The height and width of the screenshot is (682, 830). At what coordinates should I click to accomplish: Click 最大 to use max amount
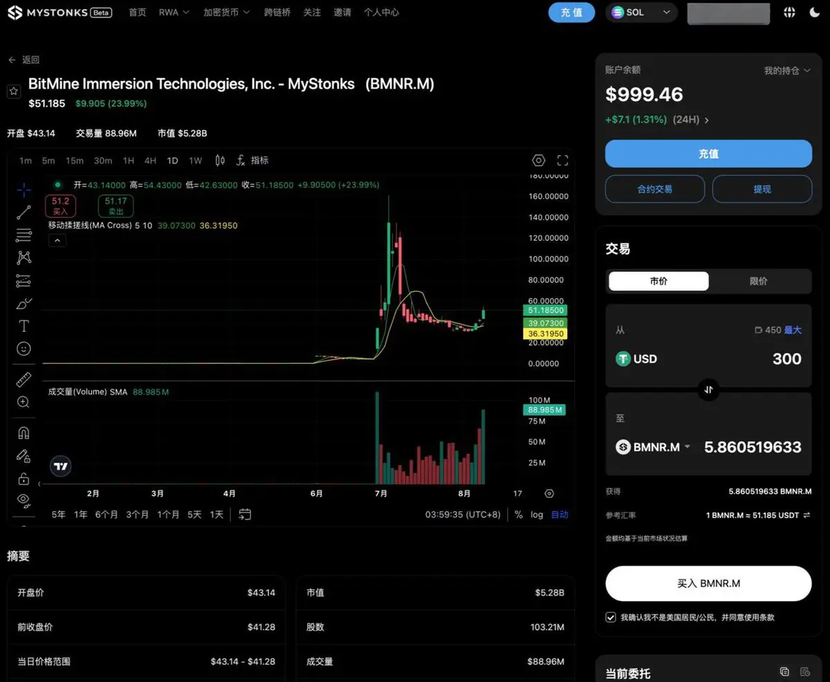(x=793, y=330)
